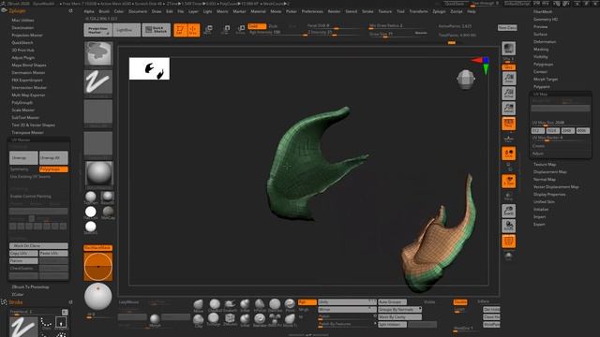The height and width of the screenshot is (337, 600).
Task: Toggle the Double display button
Action: point(460,301)
